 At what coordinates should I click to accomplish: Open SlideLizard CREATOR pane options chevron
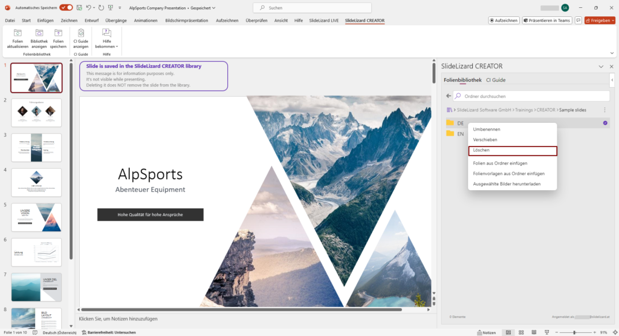[601, 67]
